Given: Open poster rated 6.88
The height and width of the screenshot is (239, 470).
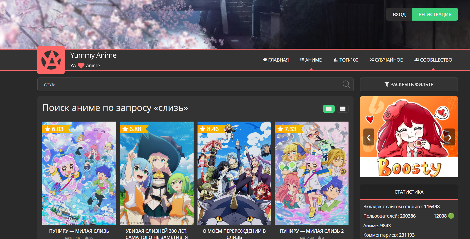Looking at the screenshot, I should 157,173.
